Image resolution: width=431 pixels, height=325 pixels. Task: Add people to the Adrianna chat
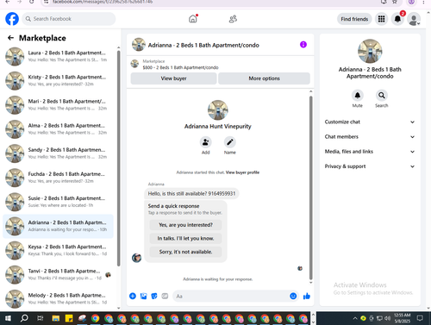click(206, 142)
